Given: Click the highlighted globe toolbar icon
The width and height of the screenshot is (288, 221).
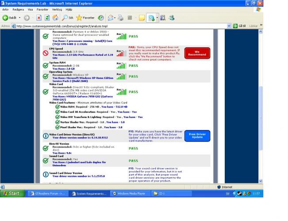Looking at the screenshot, I should [151, 18].
